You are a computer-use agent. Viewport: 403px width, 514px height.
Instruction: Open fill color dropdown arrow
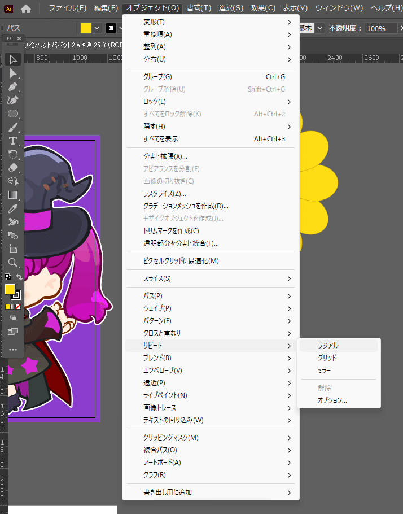click(97, 28)
